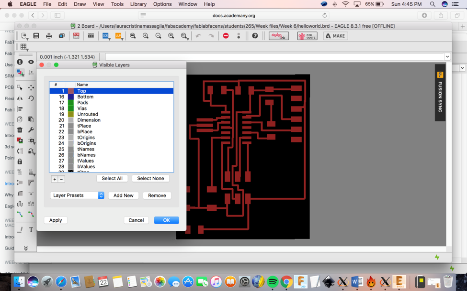Click the red Stop command icon
The height and width of the screenshot is (291, 467).
[x=226, y=36]
